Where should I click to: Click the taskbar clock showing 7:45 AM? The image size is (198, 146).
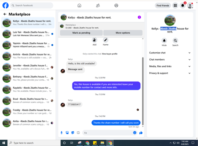point(185,143)
